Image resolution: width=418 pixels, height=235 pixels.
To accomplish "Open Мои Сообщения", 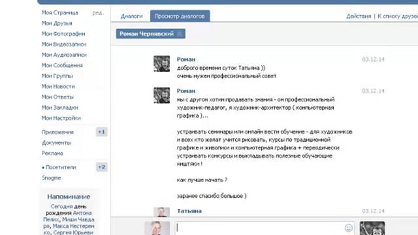I will coord(62,65).
